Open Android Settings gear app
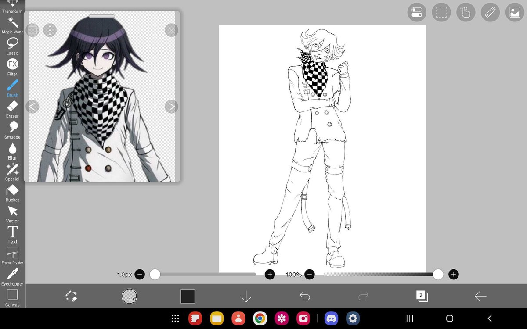Viewport: 527px width, 329px height. [x=352, y=318]
